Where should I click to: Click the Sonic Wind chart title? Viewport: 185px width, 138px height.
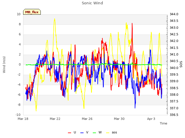pos(92,3)
